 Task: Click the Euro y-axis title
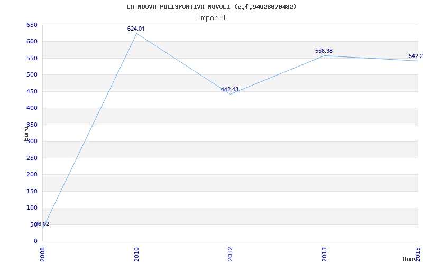[26, 134]
